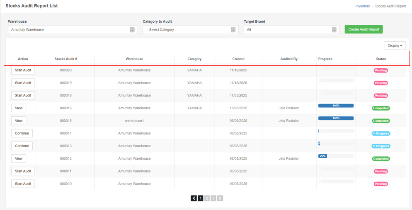Start Audit for stocks audit 000020
The height and width of the screenshot is (210, 412).
click(x=23, y=71)
